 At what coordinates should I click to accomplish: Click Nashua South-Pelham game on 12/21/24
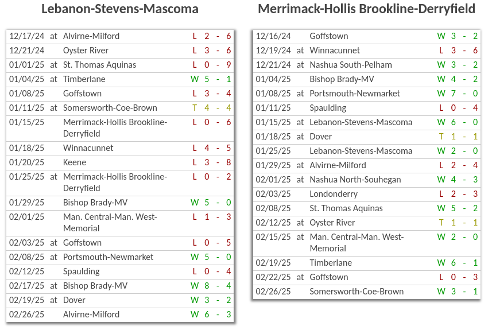(350, 65)
